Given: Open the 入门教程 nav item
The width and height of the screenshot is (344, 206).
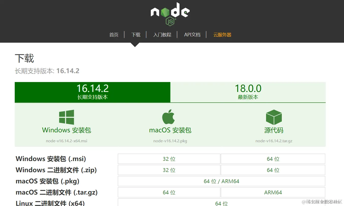Looking at the screenshot, I should (162, 35).
